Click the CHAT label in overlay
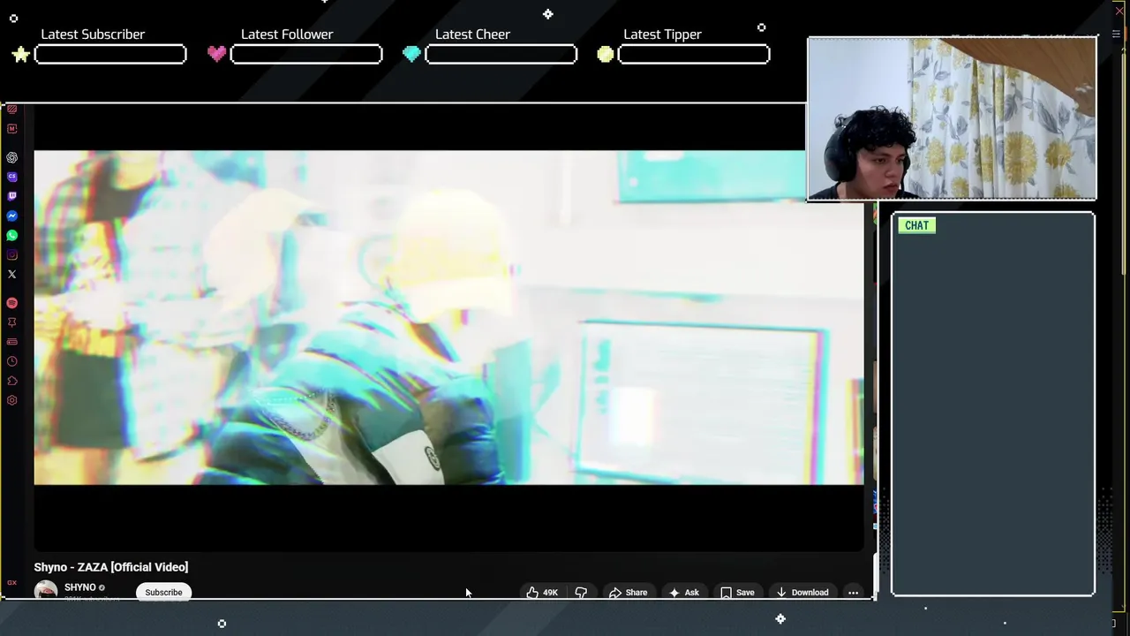This screenshot has height=636, width=1130. coord(916,225)
